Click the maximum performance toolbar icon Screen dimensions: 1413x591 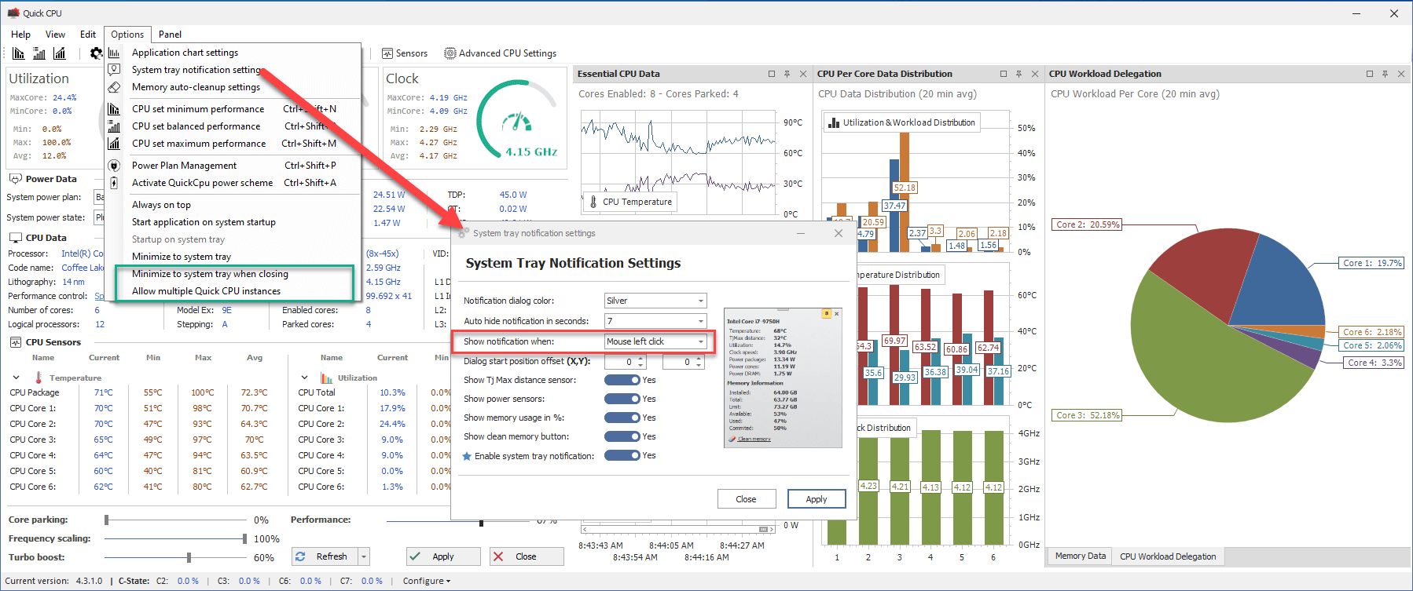[59, 53]
